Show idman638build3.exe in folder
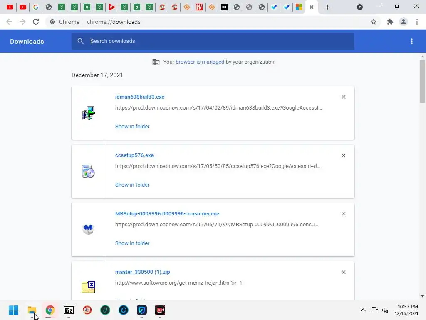Image resolution: width=426 pixels, height=320 pixels. click(x=132, y=127)
